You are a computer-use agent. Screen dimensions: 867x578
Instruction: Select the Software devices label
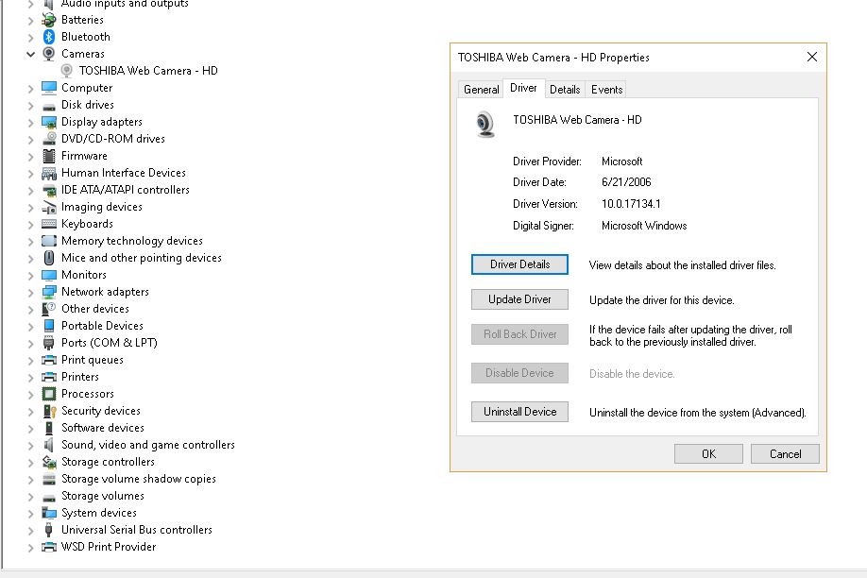103,428
